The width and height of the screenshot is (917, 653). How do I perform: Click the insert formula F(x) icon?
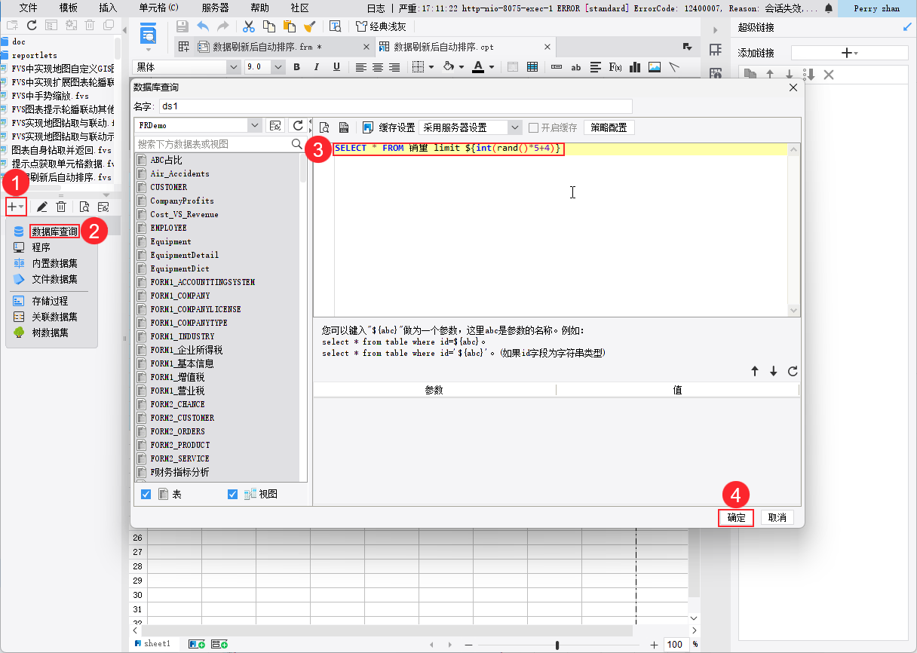(x=615, y=67)
